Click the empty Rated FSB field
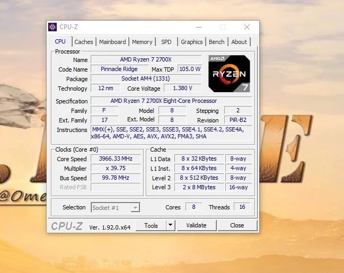 116,187
